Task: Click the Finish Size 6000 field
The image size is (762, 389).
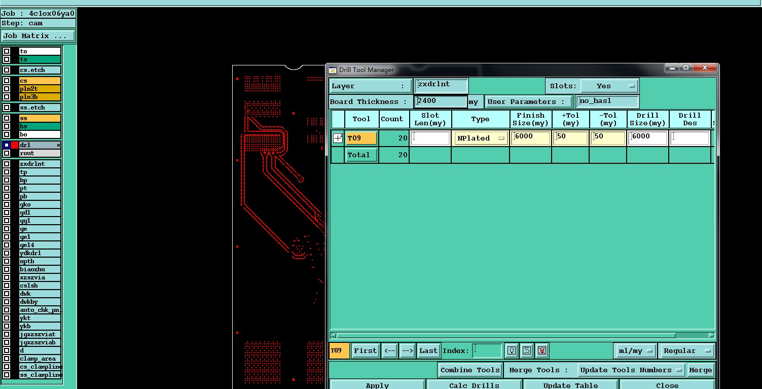Action: coord(531,138)
